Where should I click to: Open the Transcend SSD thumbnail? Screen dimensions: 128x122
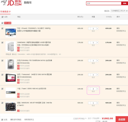pos(11,78)
